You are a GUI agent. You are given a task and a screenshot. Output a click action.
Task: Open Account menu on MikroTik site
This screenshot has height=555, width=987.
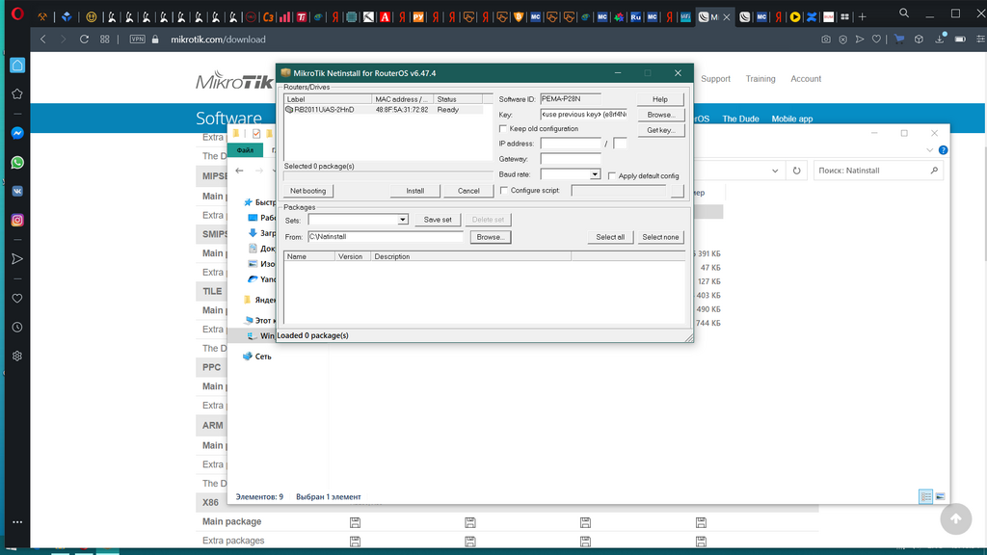[x=806, y=79]
